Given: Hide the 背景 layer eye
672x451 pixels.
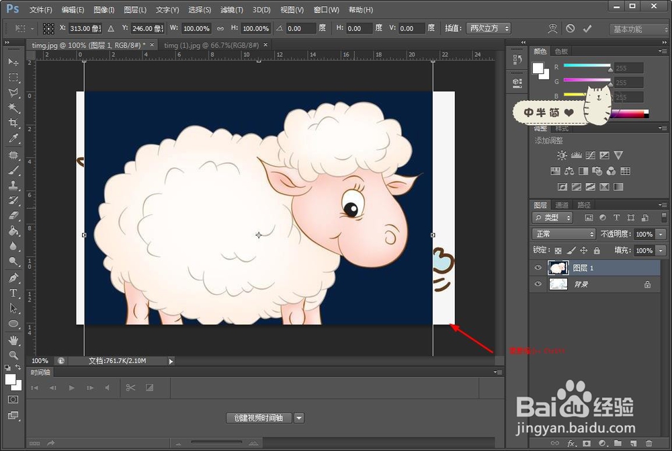Looking at the screenshot, I should tap(538, 284).
